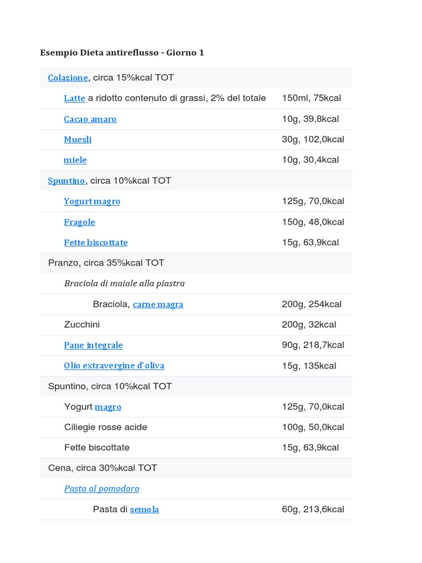Open the Pane integrale link

[93, 345]
